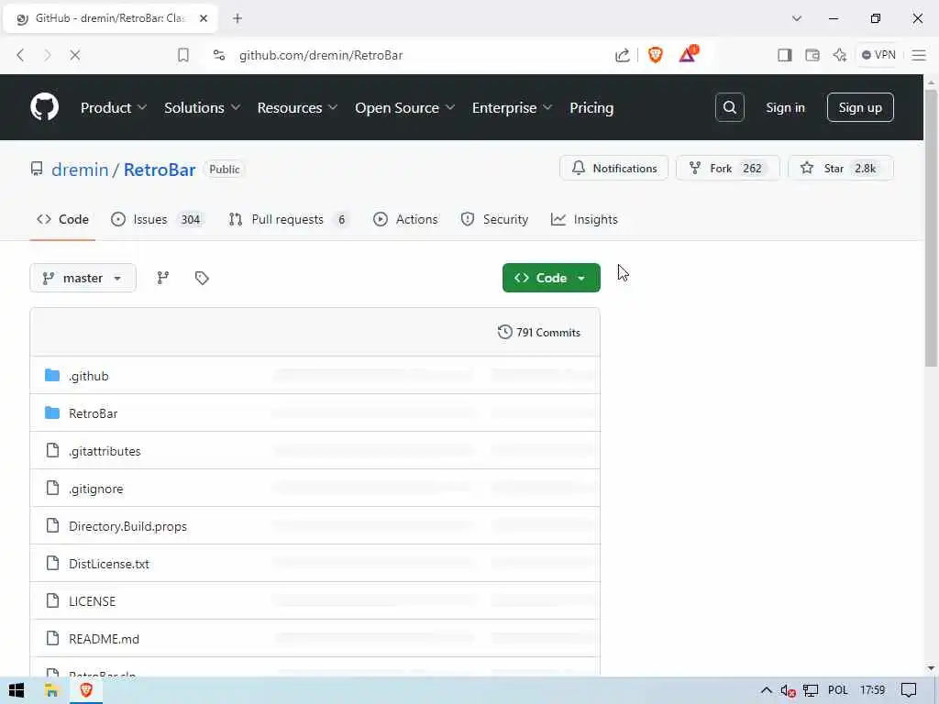
Task: Click the GitHub search magnifier button
Action: click(729, 107)
